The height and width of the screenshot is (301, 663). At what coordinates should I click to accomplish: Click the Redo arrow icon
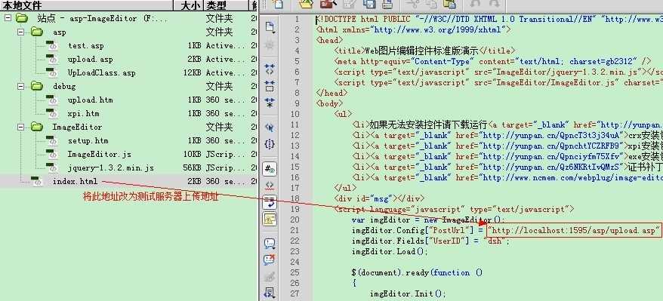point(494,4)
